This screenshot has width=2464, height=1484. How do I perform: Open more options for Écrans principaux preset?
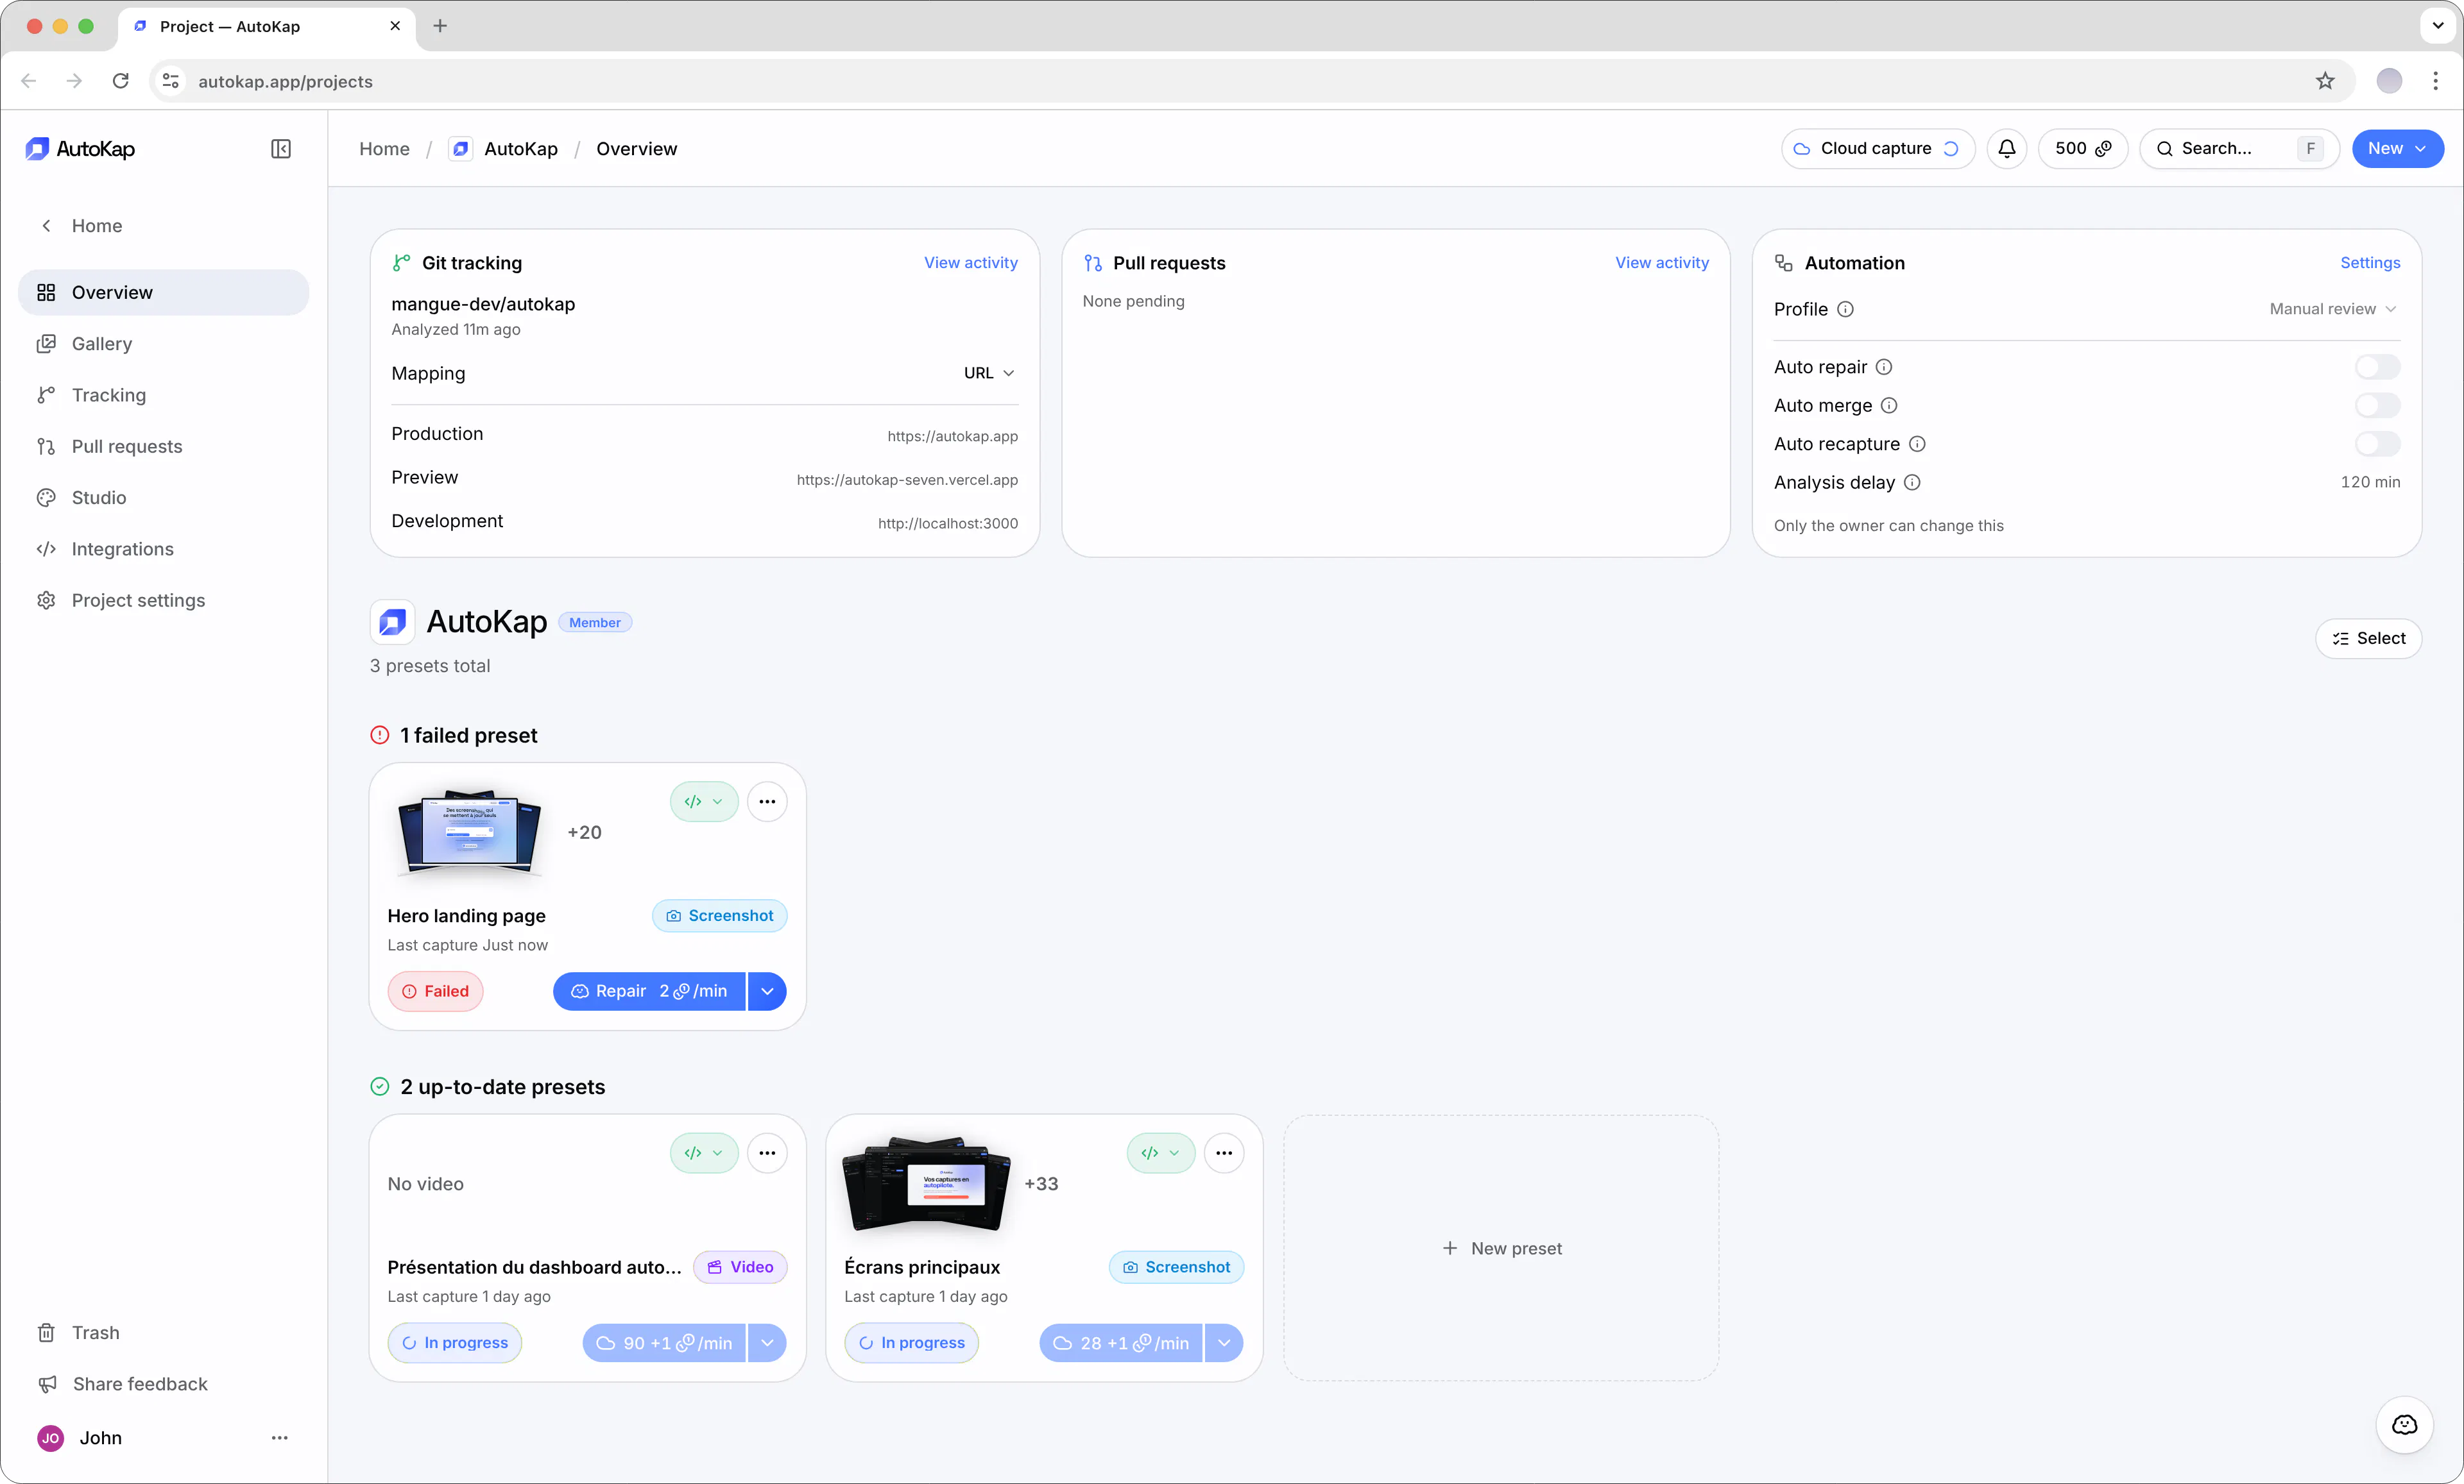click(x=1224, y=1152)
